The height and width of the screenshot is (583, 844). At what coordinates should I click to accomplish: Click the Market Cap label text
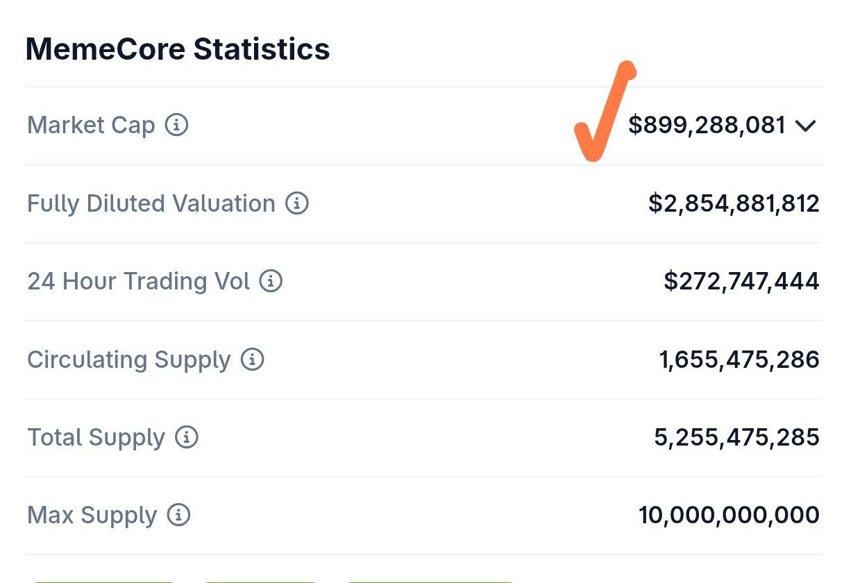(91, 126)
